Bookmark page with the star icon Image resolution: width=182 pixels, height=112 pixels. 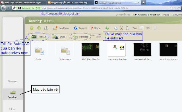click(x=171, y=8)
